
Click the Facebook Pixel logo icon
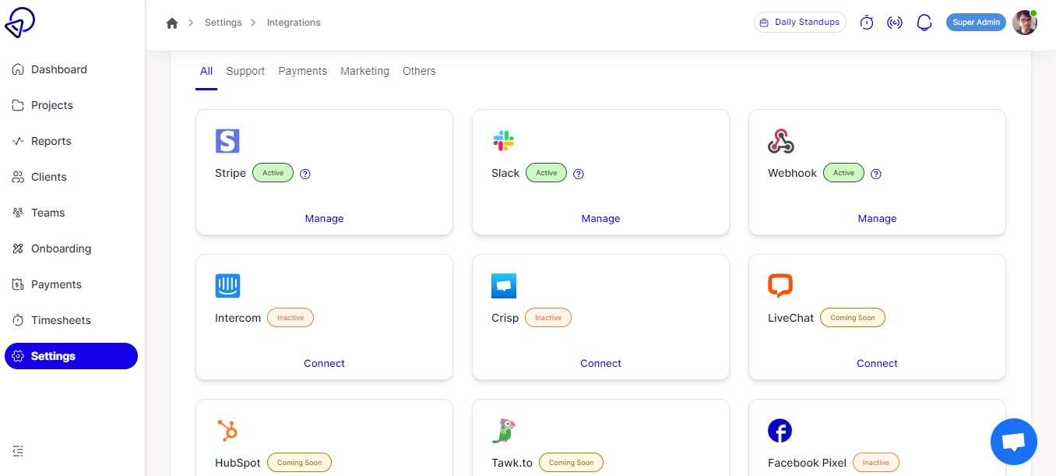point(780,431)
